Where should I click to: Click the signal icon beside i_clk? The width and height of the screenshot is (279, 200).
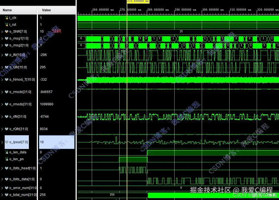pyautogui.click(x=6, y=18)
